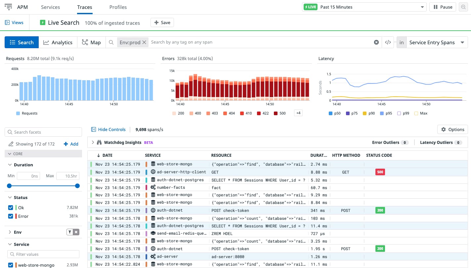Image resolution: width=471 pixels, height=268 pixels.
Task: Expand the Env facet section
Action: point(9,232)
